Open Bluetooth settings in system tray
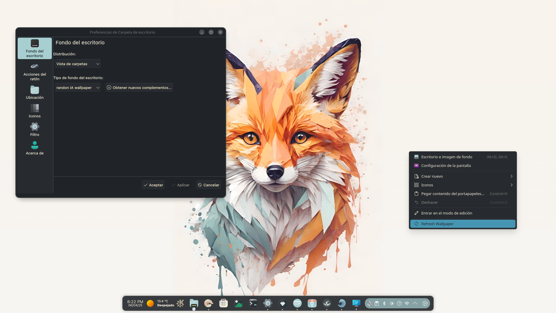This screenshot has height=313, width=556. point(384,303)
